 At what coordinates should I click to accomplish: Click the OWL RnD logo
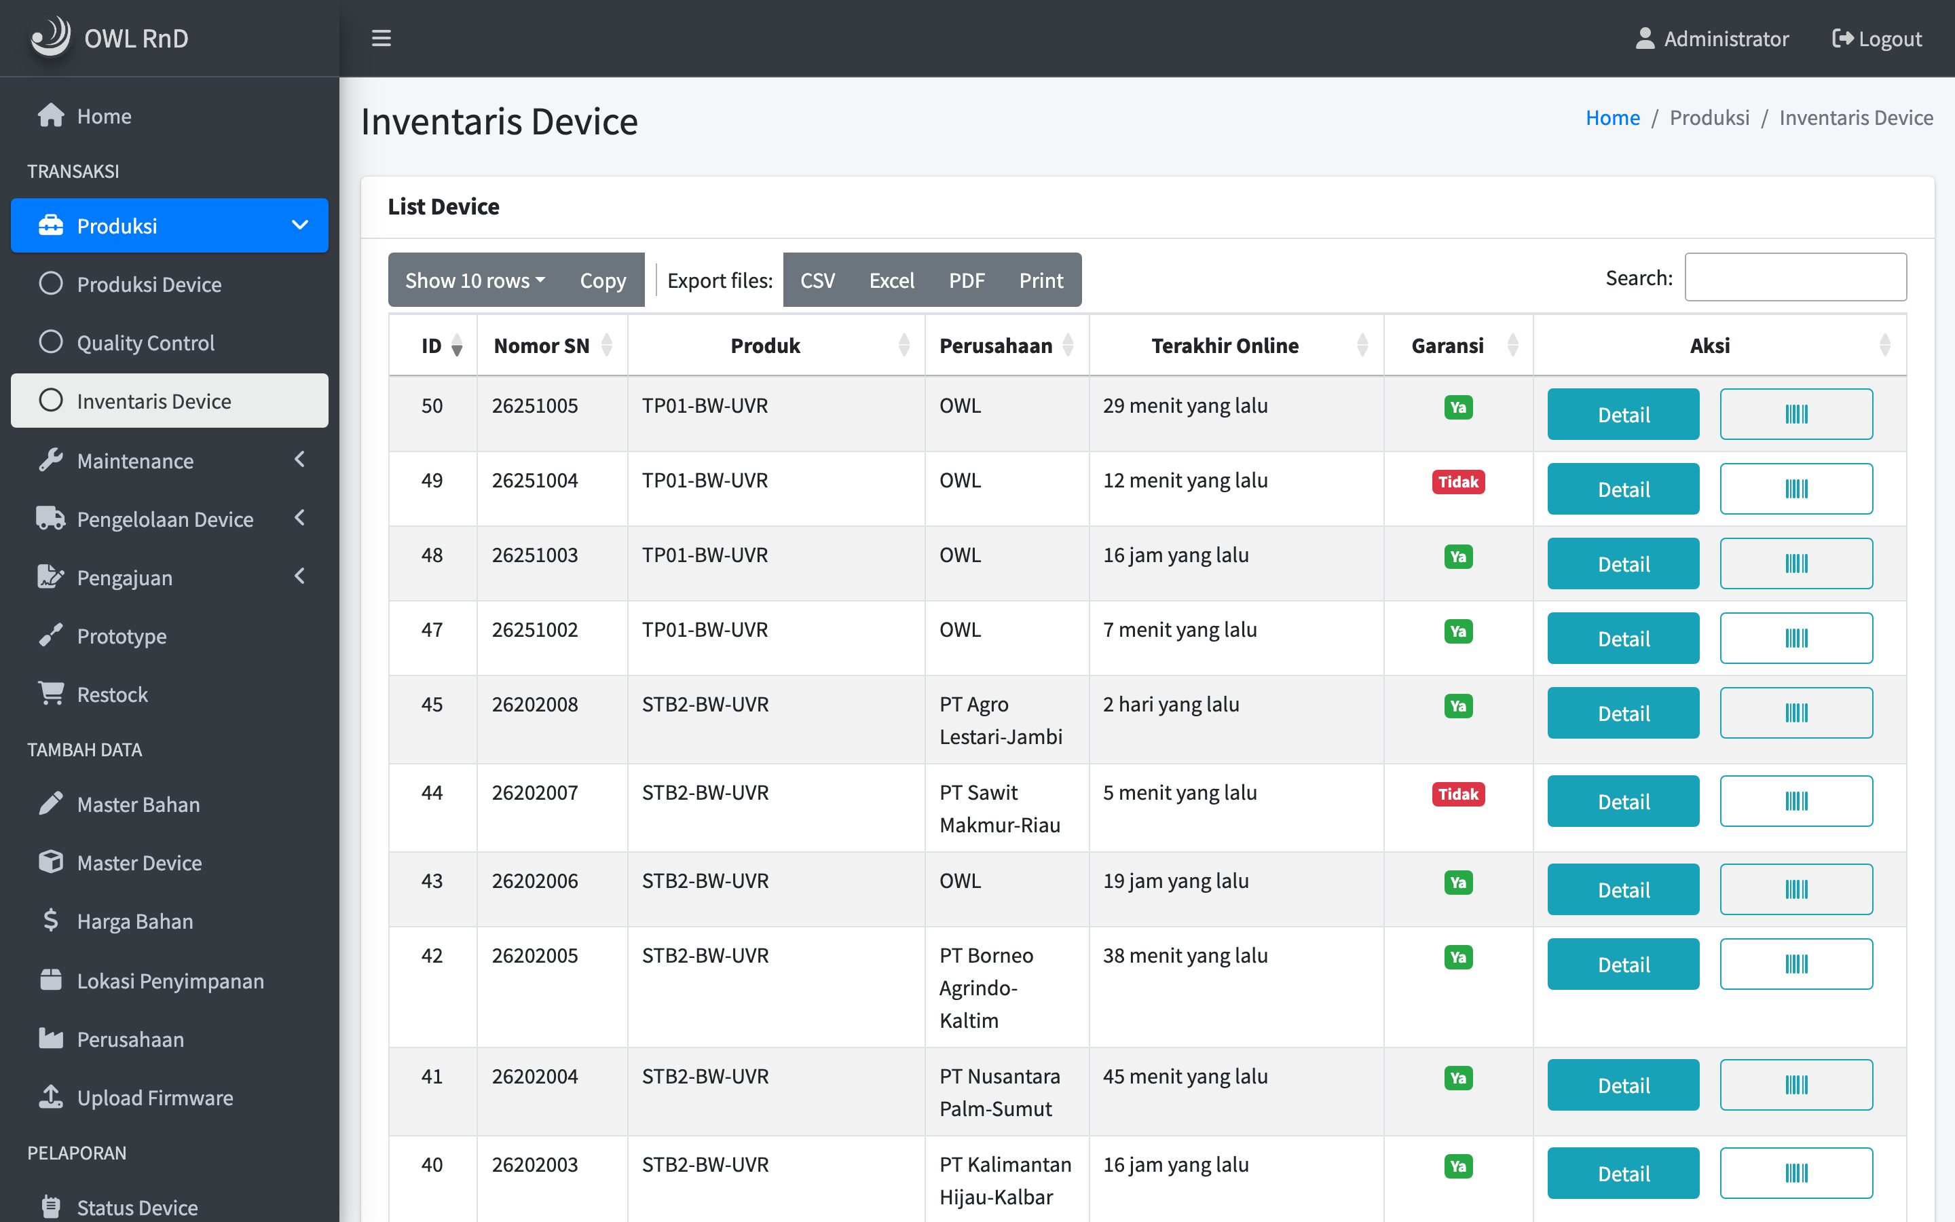coord(109,38)
